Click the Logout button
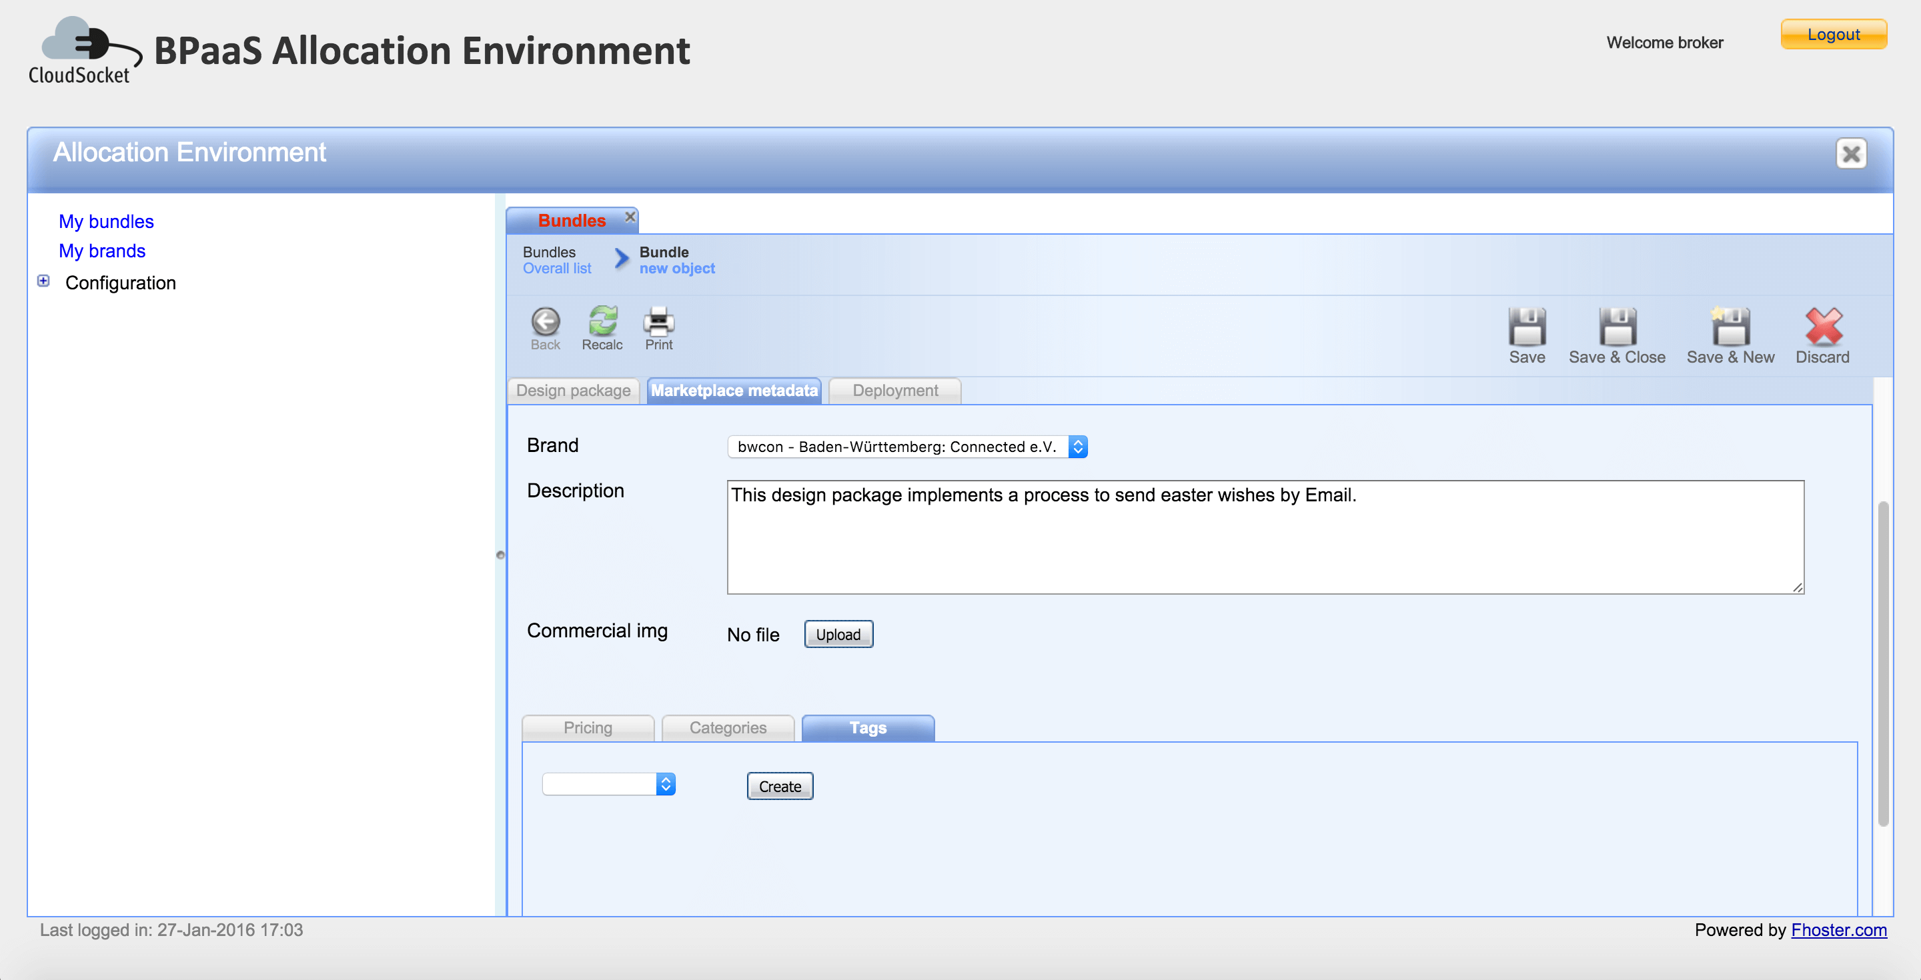The height and width of the screenshot is (980, 1921). tap(1834, 34)
